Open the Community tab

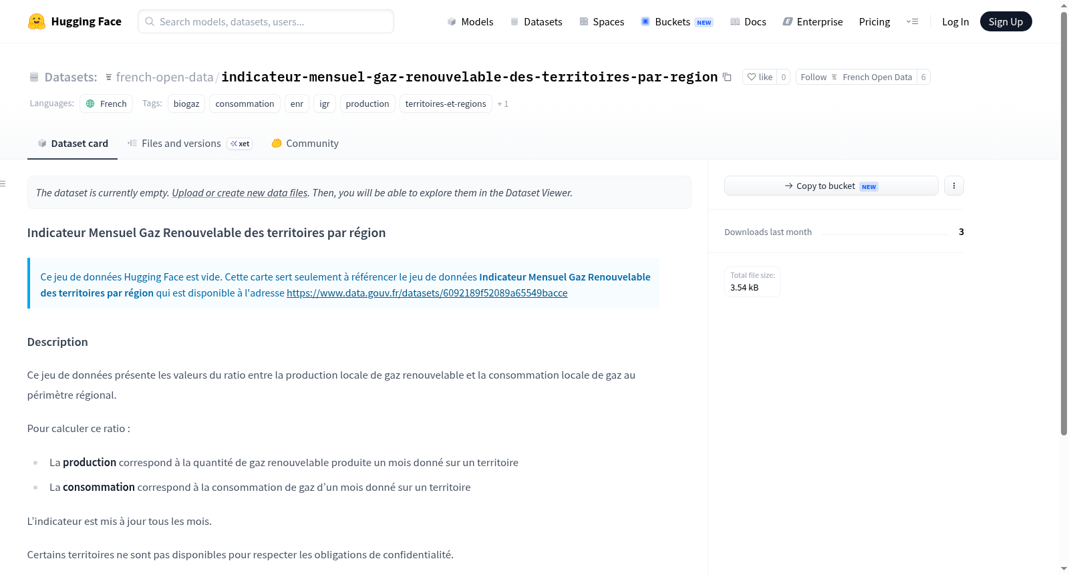point(305,143)
